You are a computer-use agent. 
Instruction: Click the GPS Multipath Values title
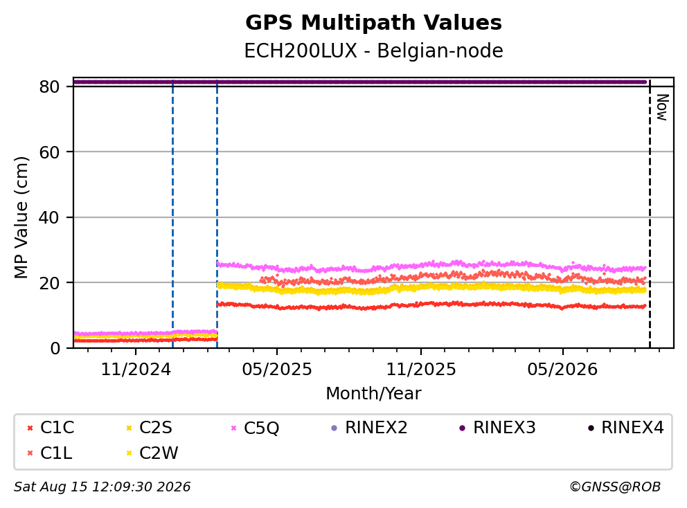click(x=374, y=23)
